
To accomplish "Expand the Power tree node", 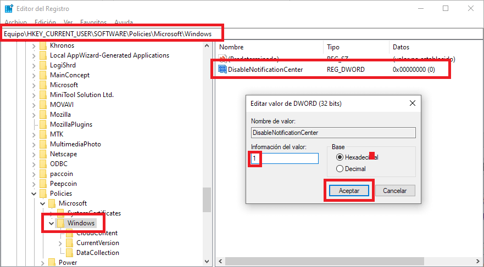I will coord(43,263).
